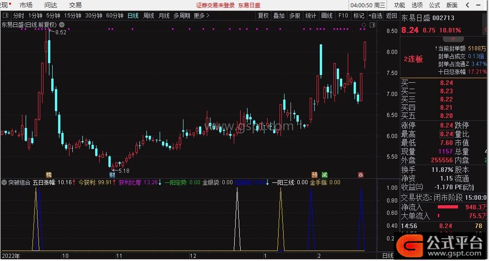This screenshot has height=261, width=490.
Task: Click the 今获利 indicator value 99.91
Action: coord(105,183)
